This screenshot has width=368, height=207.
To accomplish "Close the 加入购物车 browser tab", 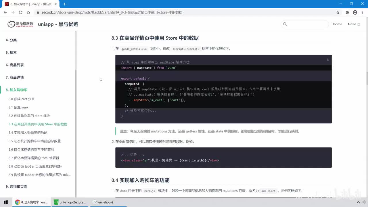I will [x=55, y=4].
